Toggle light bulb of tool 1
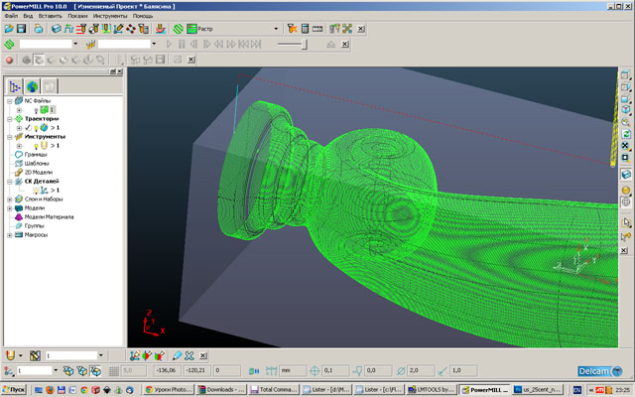 pos(36,146)
